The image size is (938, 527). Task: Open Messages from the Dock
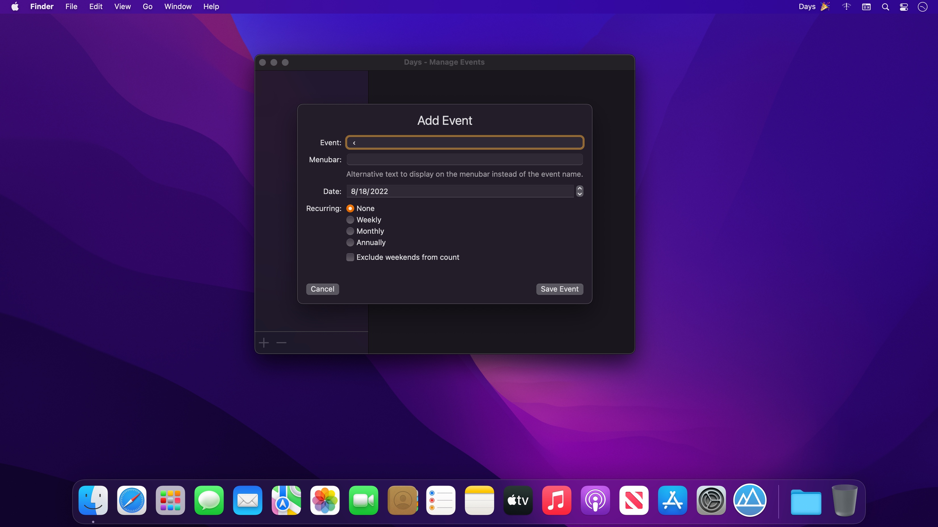point(209,500)
